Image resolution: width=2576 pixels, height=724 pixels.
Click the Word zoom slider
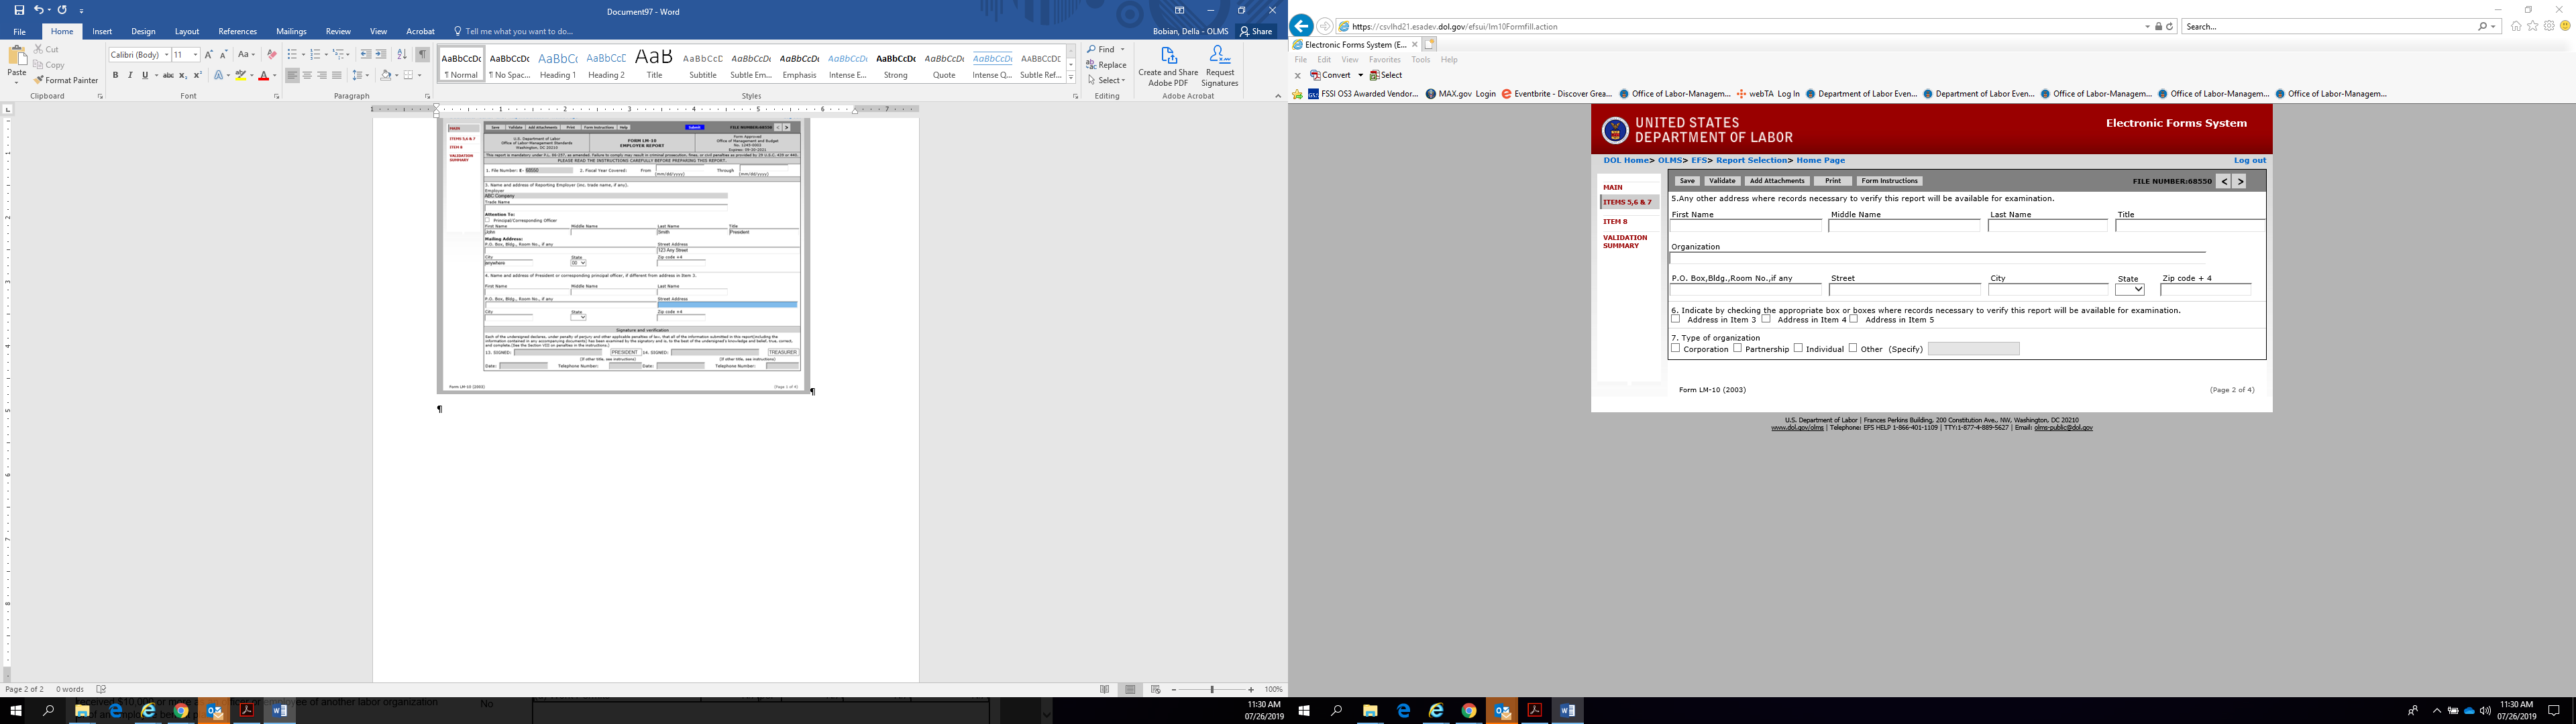(1212, 689)
